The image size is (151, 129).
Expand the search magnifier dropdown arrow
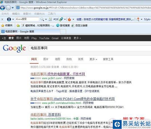coord(46,19)
